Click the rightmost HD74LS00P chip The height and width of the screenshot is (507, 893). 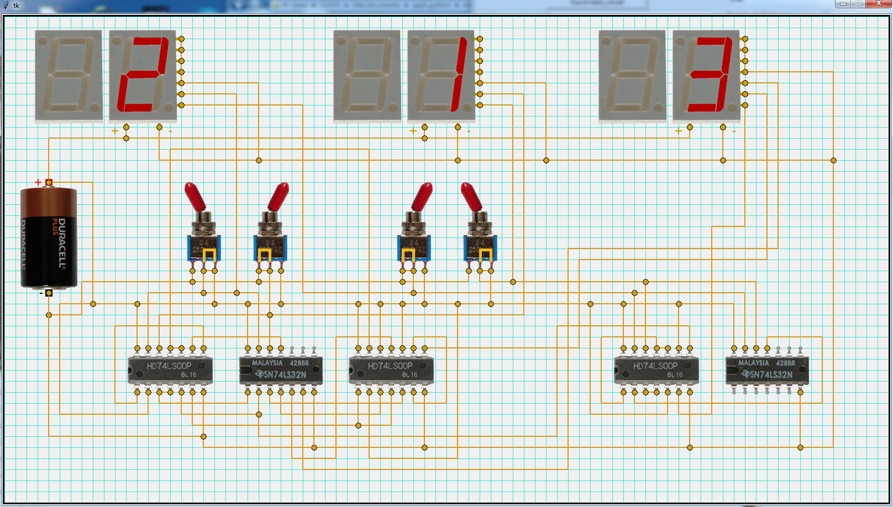click(656, 370)
